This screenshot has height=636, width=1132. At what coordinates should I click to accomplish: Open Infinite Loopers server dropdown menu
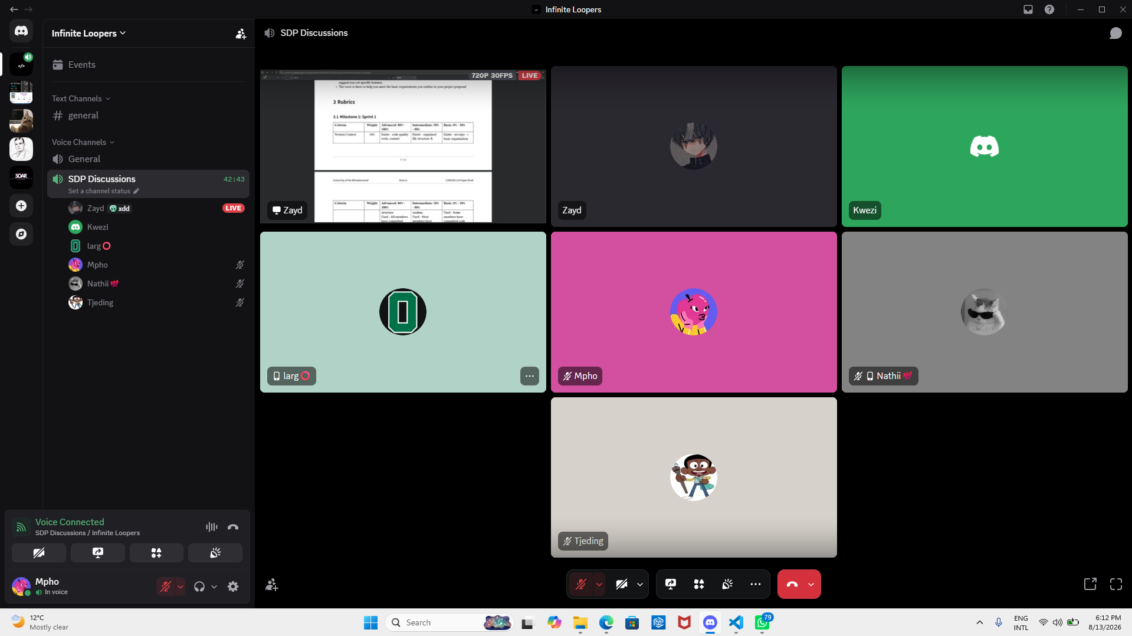(89, 34)
